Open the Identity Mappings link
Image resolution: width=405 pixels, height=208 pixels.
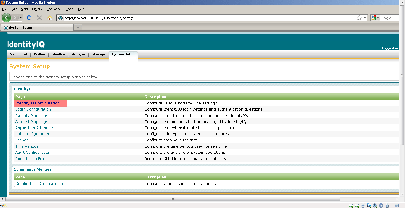[x=32, y=116]
